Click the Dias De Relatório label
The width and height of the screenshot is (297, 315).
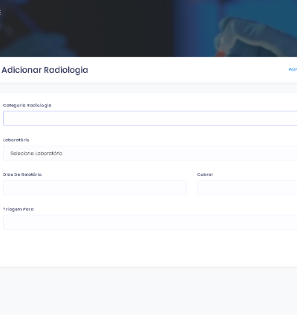point(22,175)
